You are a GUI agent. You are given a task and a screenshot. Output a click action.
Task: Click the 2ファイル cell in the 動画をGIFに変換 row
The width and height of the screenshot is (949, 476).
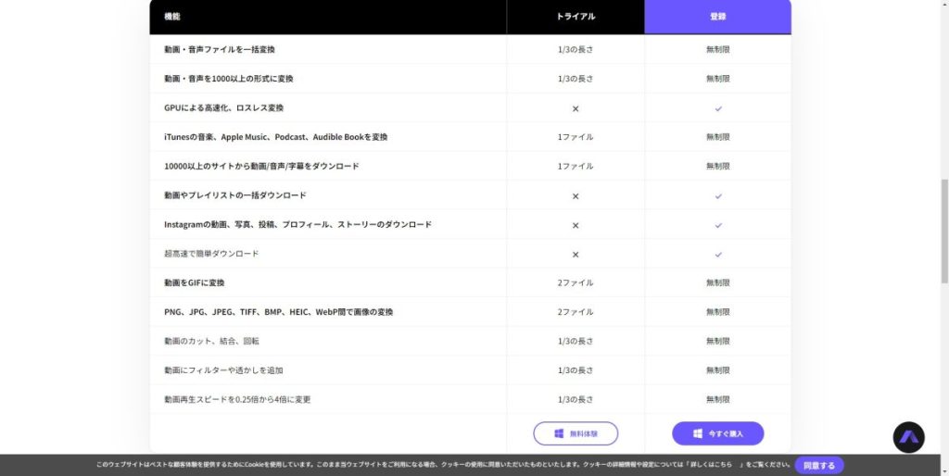[x=576, y=282]
